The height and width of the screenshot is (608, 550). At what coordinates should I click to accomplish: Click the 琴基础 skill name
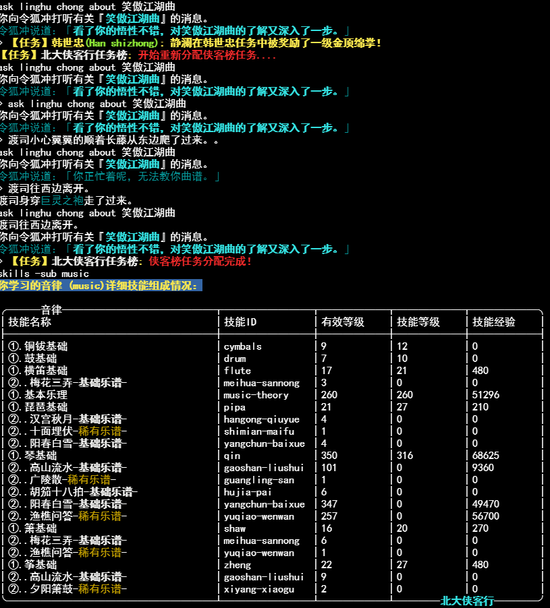point(40,455)
